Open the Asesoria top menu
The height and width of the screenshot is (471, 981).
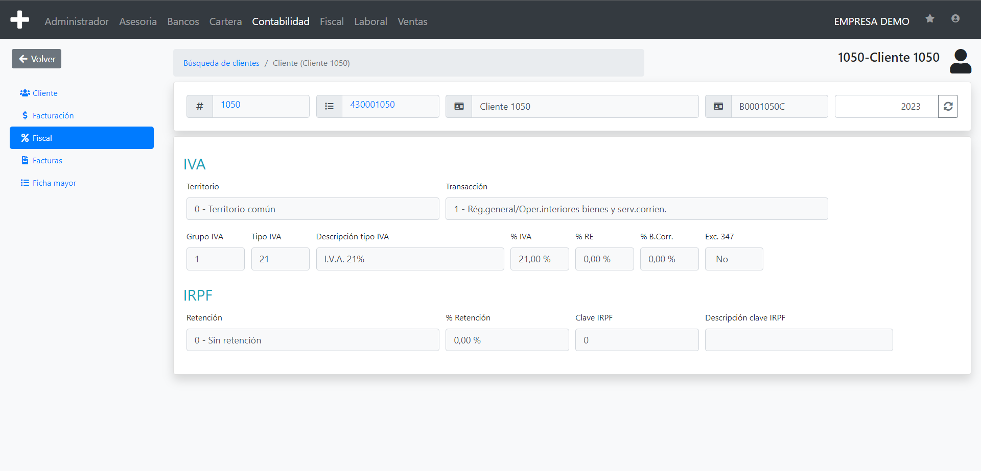pyautogui.click(x=138, y=21)
